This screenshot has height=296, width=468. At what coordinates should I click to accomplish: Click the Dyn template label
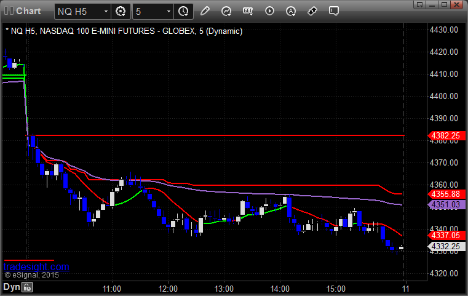click(x=12, y=287)
